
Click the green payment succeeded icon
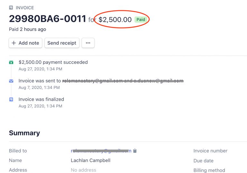click(11, 62)
